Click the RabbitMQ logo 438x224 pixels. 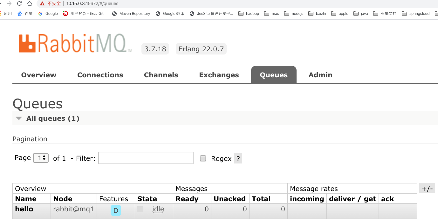pyautogui.click(x=75, y=43)
